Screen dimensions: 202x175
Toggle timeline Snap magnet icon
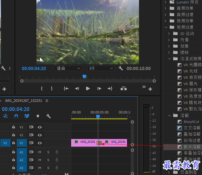pyautogui.click(x=16, y=116)
